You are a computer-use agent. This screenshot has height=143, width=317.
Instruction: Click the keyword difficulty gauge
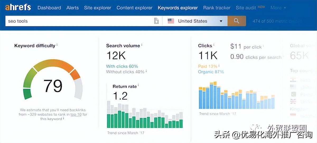53,79
